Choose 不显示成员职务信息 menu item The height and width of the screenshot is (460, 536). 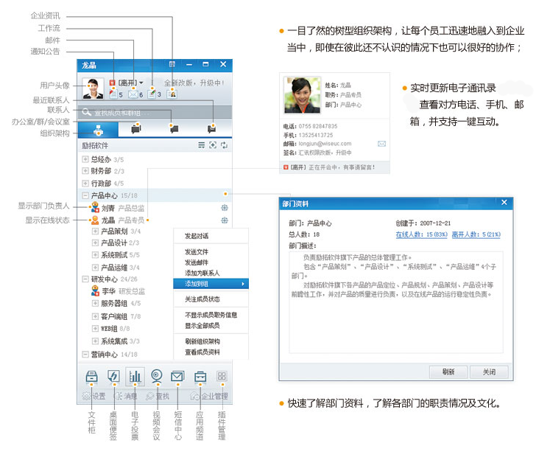pyautogui.click(x=211, y=315)
